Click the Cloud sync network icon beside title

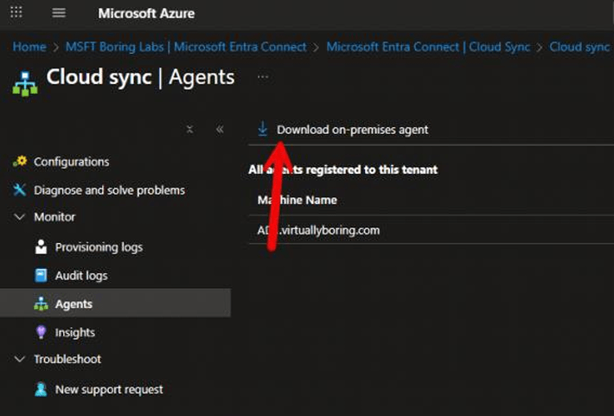click(x=25, y=83)
